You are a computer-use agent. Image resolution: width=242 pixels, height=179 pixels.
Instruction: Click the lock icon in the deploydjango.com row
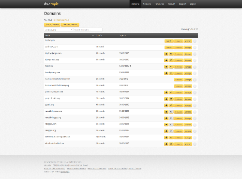point(166,54)
